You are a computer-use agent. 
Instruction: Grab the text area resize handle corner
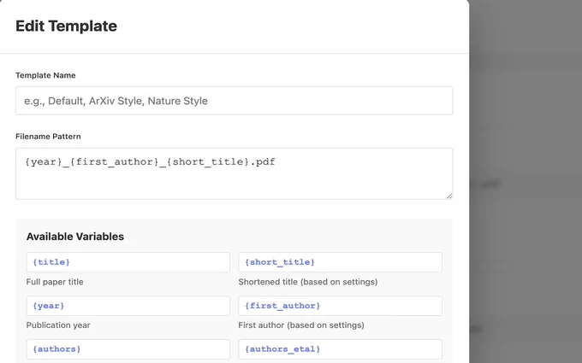click(x=449, y=196)
